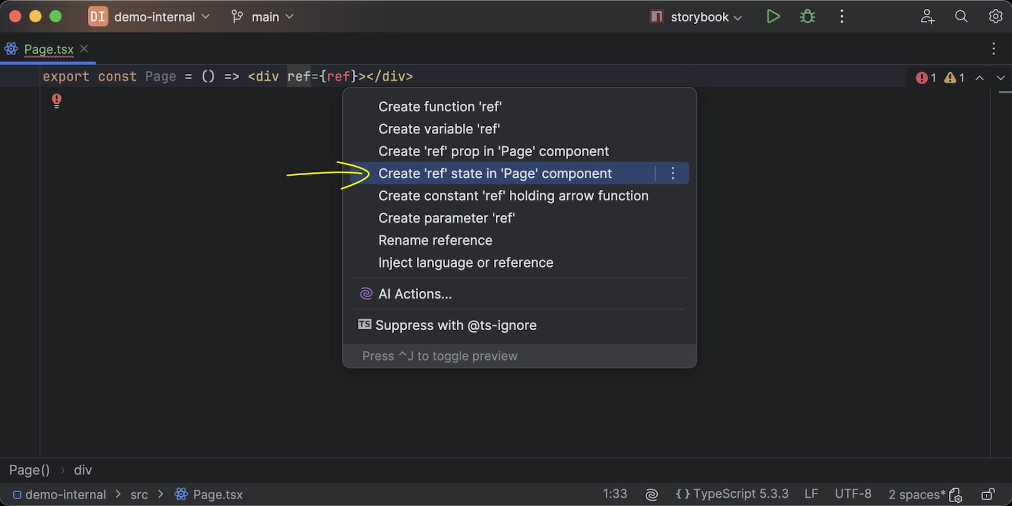Click the project icon badge DI
The image size is (1012, 506).
98,16
